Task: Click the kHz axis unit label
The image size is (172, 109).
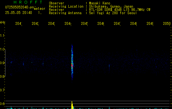Action: click(x=3, y=22)
